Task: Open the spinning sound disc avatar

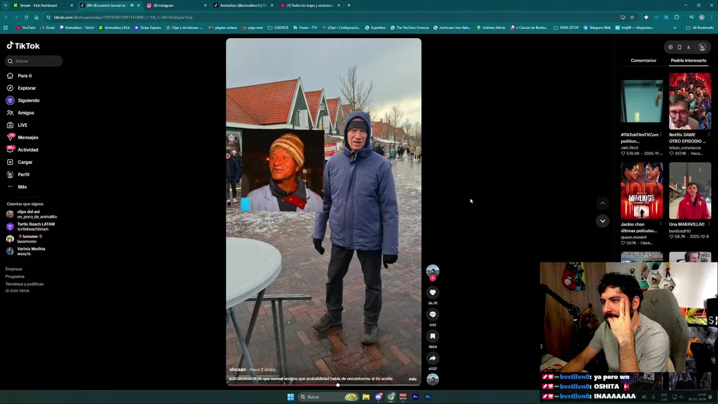Action: point(432,379)
